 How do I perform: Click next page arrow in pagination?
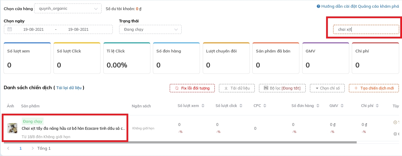(33, 148)
